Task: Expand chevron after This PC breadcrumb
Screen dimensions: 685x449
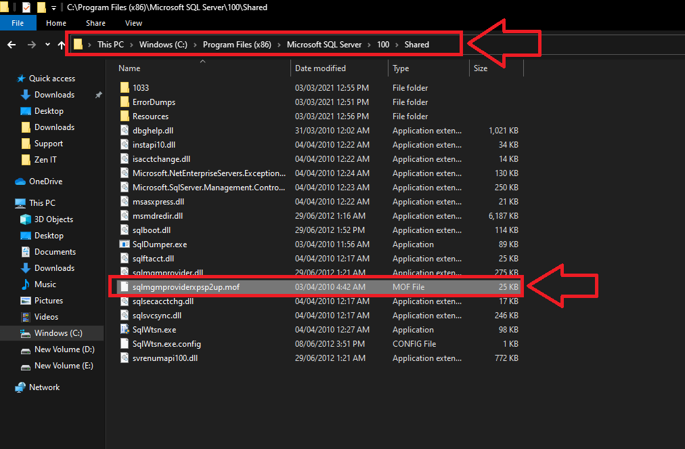Action: [131, 45]
